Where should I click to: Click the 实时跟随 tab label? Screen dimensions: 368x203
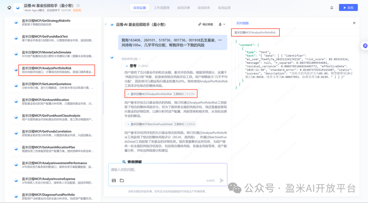click(x=242, y=23)
